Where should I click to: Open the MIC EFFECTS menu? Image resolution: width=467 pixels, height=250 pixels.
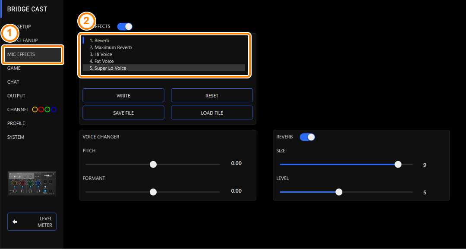pos(32,54)
